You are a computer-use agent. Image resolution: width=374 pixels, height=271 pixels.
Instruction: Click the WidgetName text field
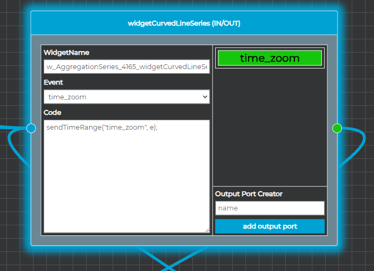coord(126,66)
